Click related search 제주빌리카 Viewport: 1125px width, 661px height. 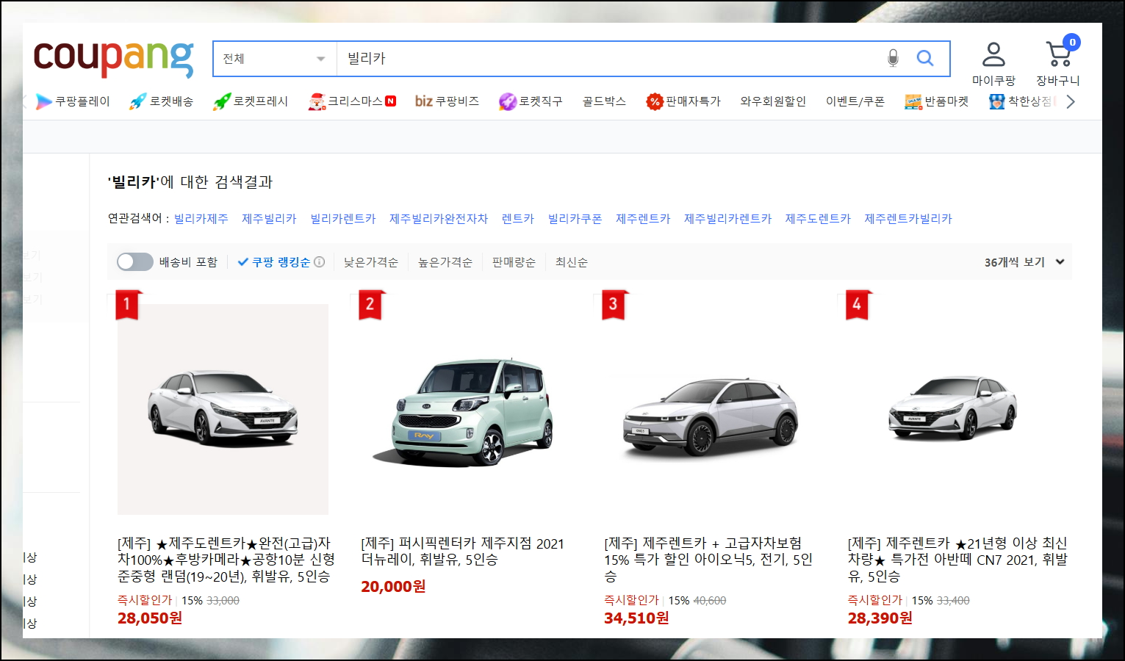point(269,219)
